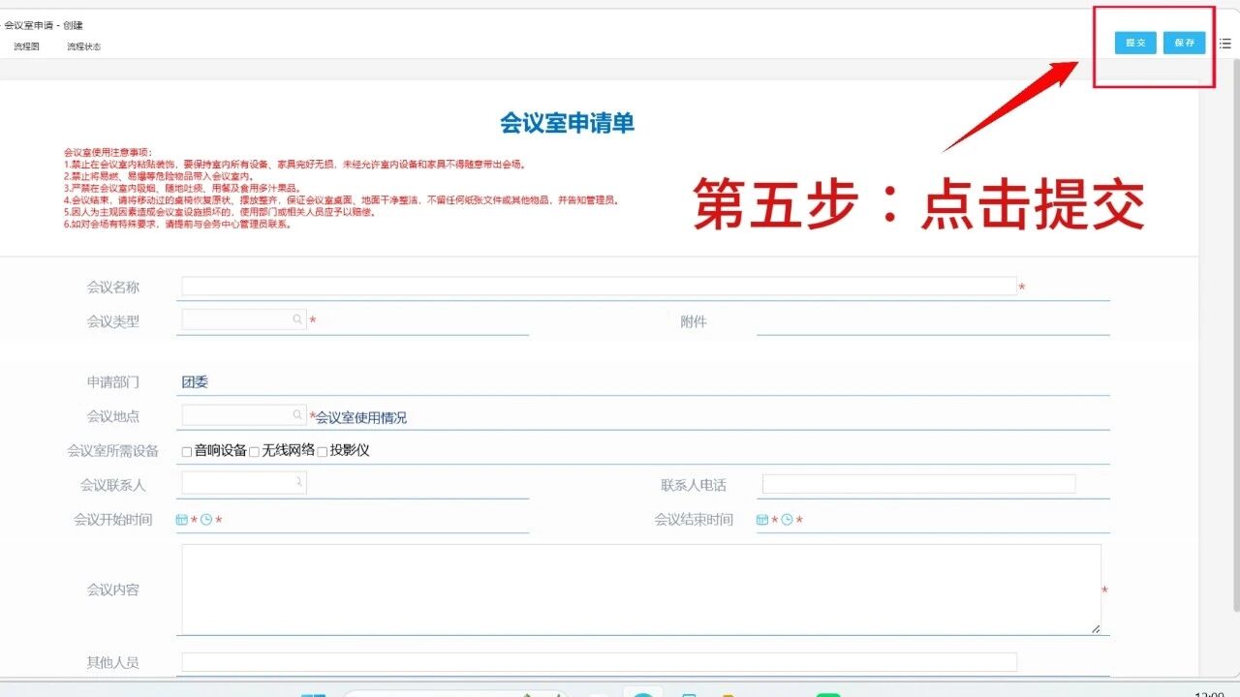Image resolution: width=1240 pixels, height=697 pixels.
Task: Open the calendar picker for 会议开始时间
Action: [181, 519]
